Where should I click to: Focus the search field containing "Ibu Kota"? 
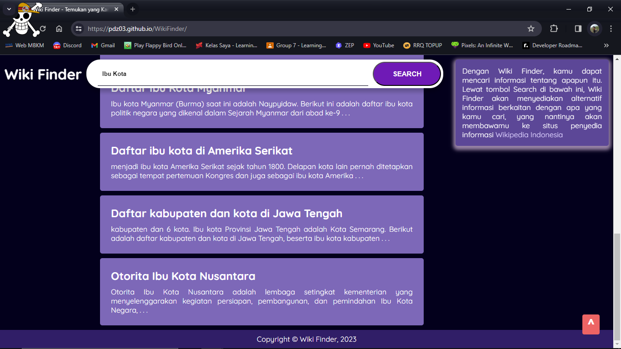pos(233,74)
